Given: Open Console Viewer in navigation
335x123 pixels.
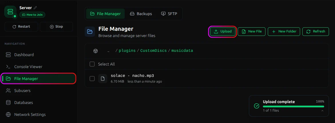Looking at the screenshot, I should coord(38,67).
